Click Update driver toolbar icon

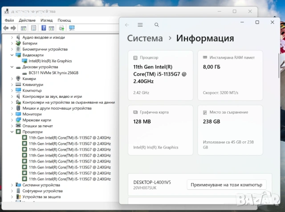(x=61, y=28)
